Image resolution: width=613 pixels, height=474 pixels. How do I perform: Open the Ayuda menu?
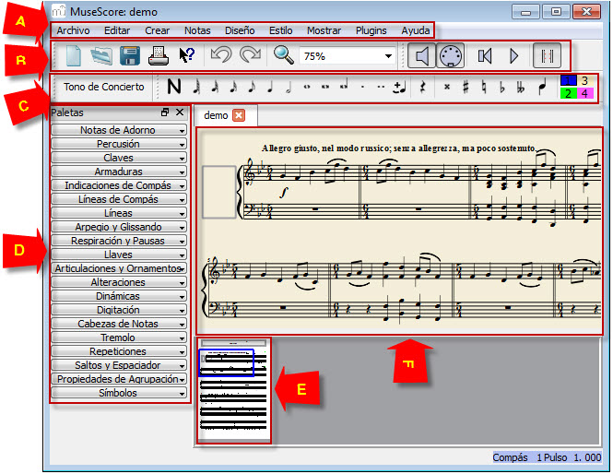point(415,30)
